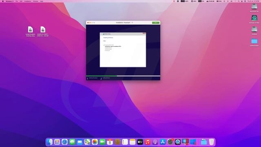The height and width of the screenshot is (147, 261).
Task: Open the Notes app in the Dock
Action: pyautogui.click(x=133, y=142)
